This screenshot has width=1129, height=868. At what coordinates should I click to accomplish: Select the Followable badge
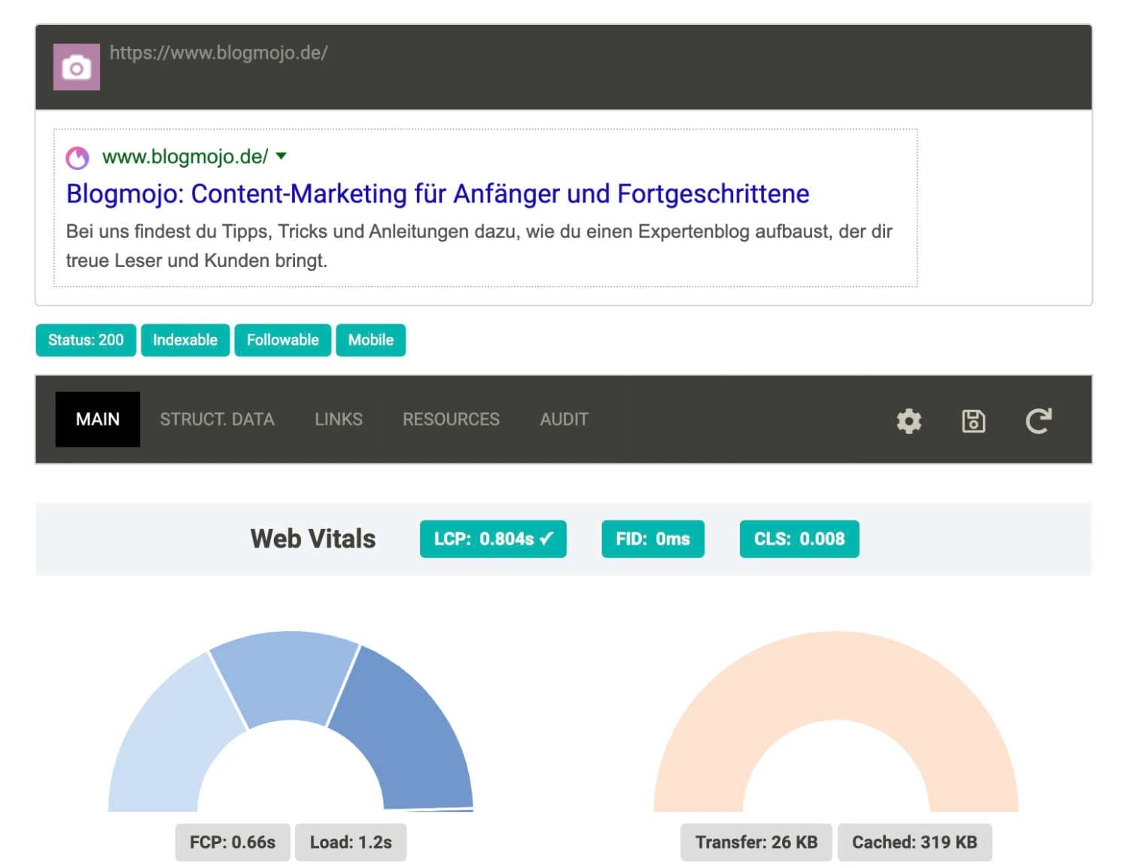(282, 340)
